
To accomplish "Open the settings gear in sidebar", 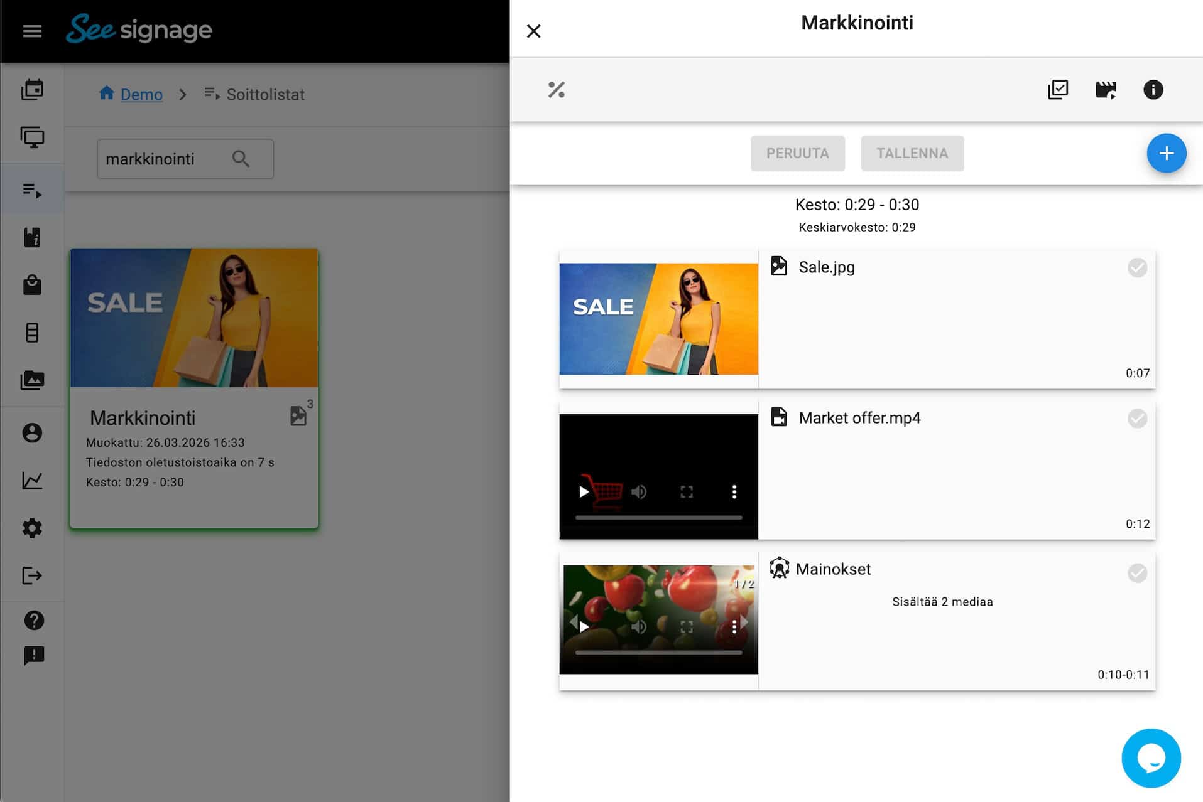I will pos(32,528).
